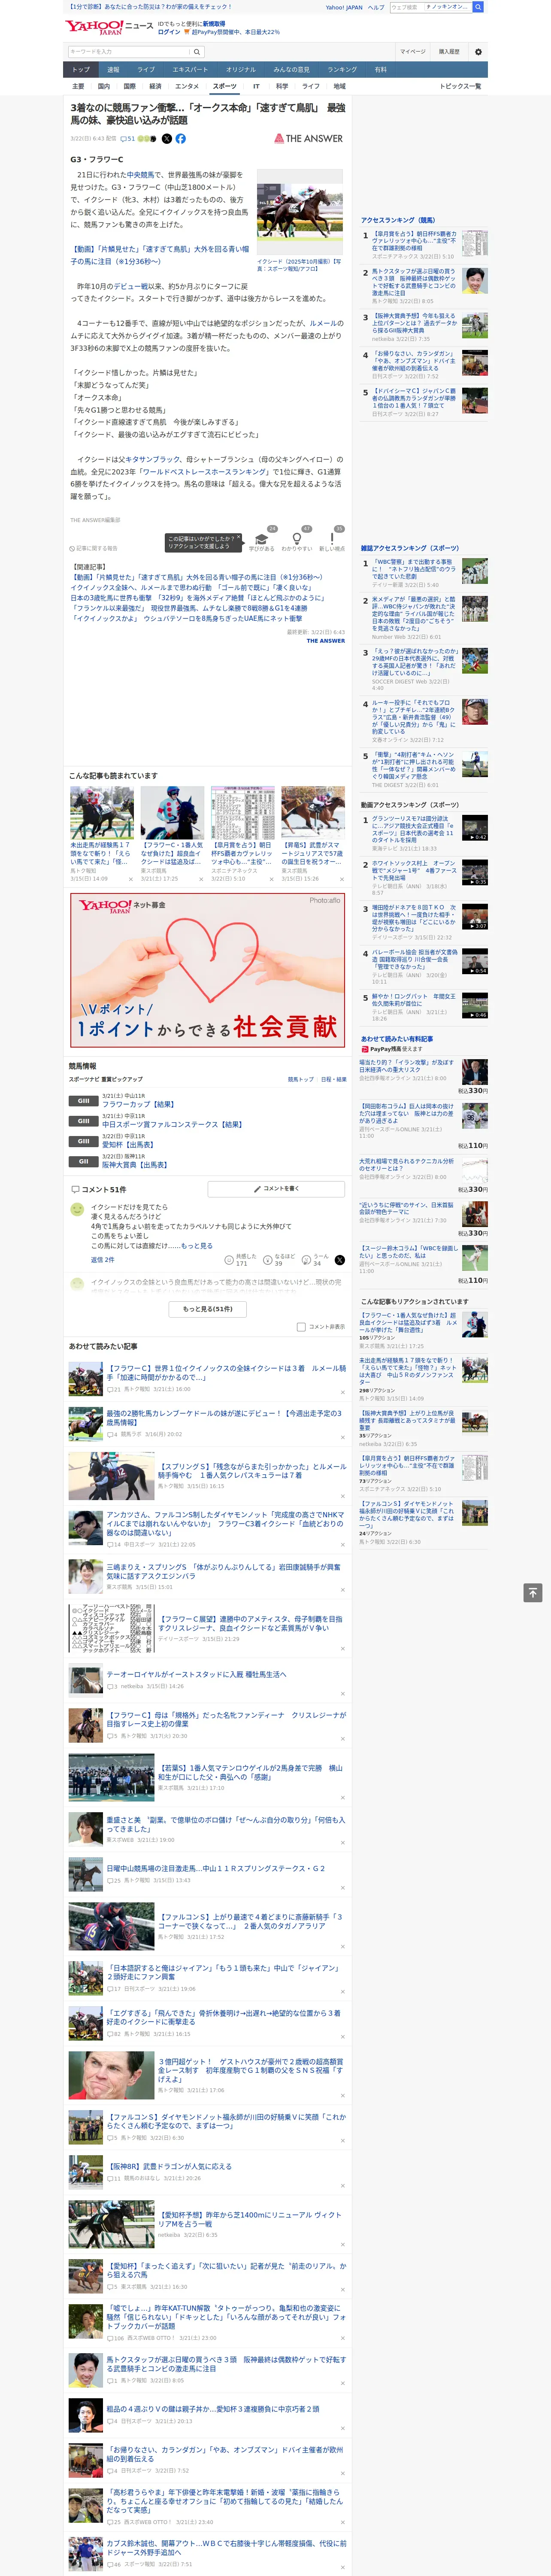Image resolution: width=551 pixels, height=2576 pixels.
Task: Click THE ANSWER publisher logo
Action: [x=308, y=139]
